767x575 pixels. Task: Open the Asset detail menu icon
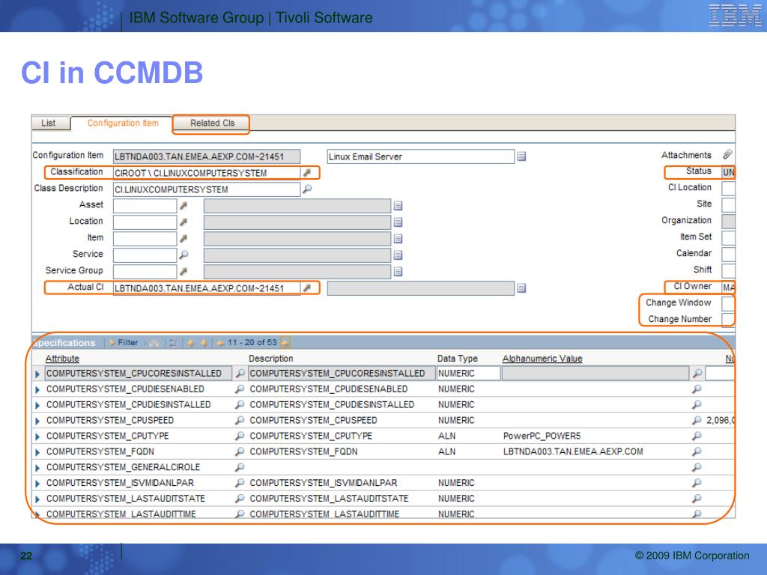coord(184,206)
